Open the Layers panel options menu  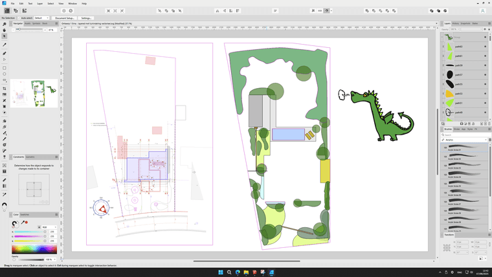pos(489,23)
